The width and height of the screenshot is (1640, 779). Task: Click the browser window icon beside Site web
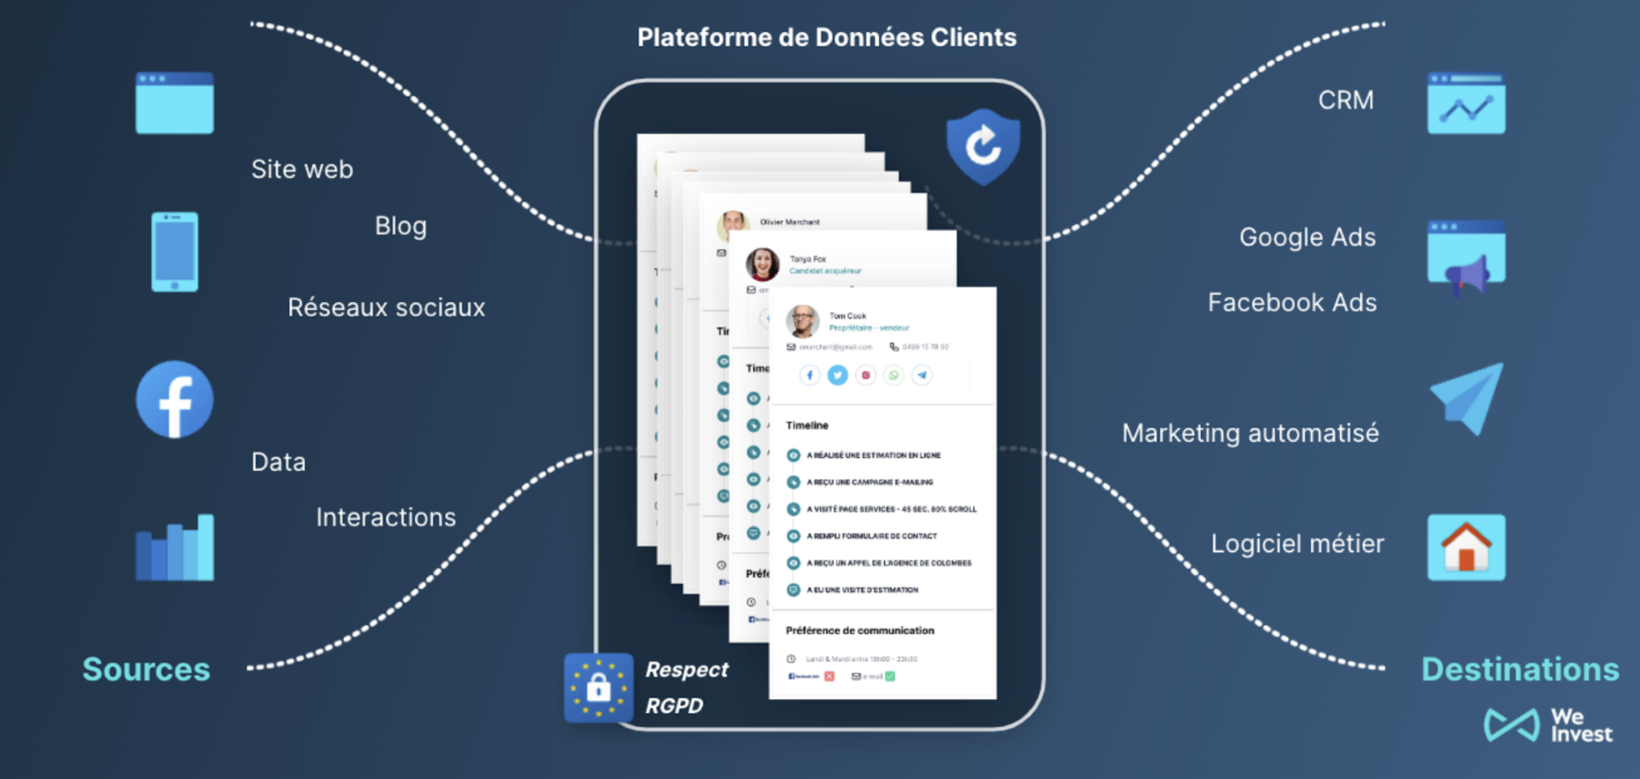click(174, 103)
